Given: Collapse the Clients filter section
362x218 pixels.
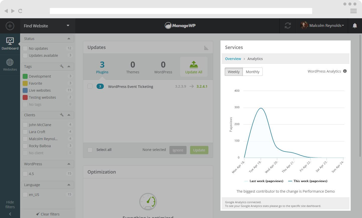Looking at the screenshot, I should tap(69, 115).
